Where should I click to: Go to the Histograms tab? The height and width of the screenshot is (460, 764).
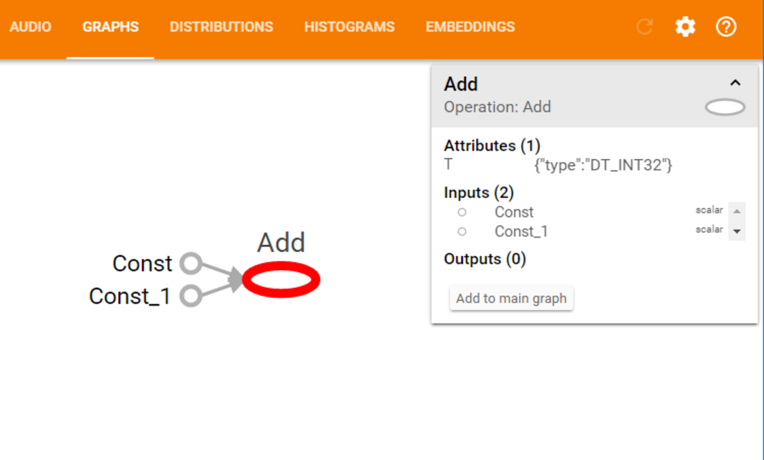tap(349, 27)
